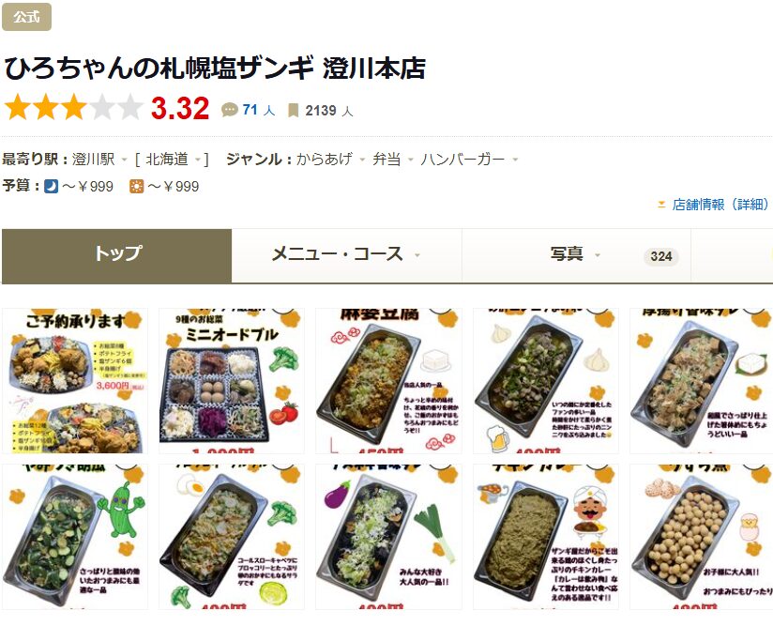Screen dimensions: 773x626
Task: Open the 麻婆豆腐 photo thumbnail
Action: pyautogui.click(x=388, y=381)
